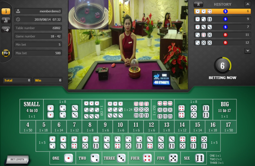Bet on single dice SIX

(193, 158)
